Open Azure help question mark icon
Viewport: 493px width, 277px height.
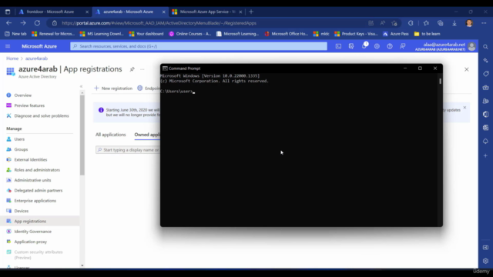(x=390, y=46)
